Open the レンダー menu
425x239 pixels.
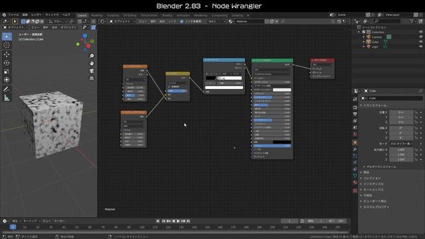coord(37,15)
